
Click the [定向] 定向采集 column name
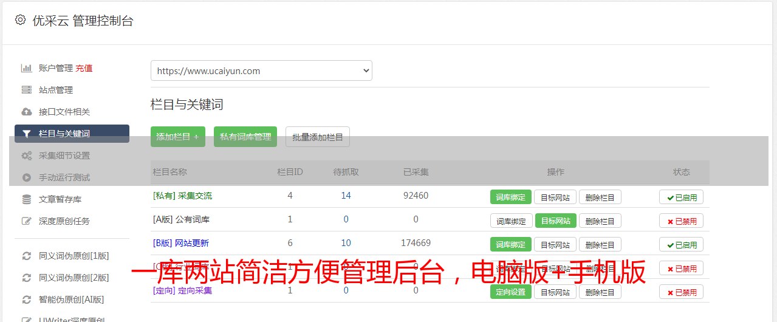point(183,290)
